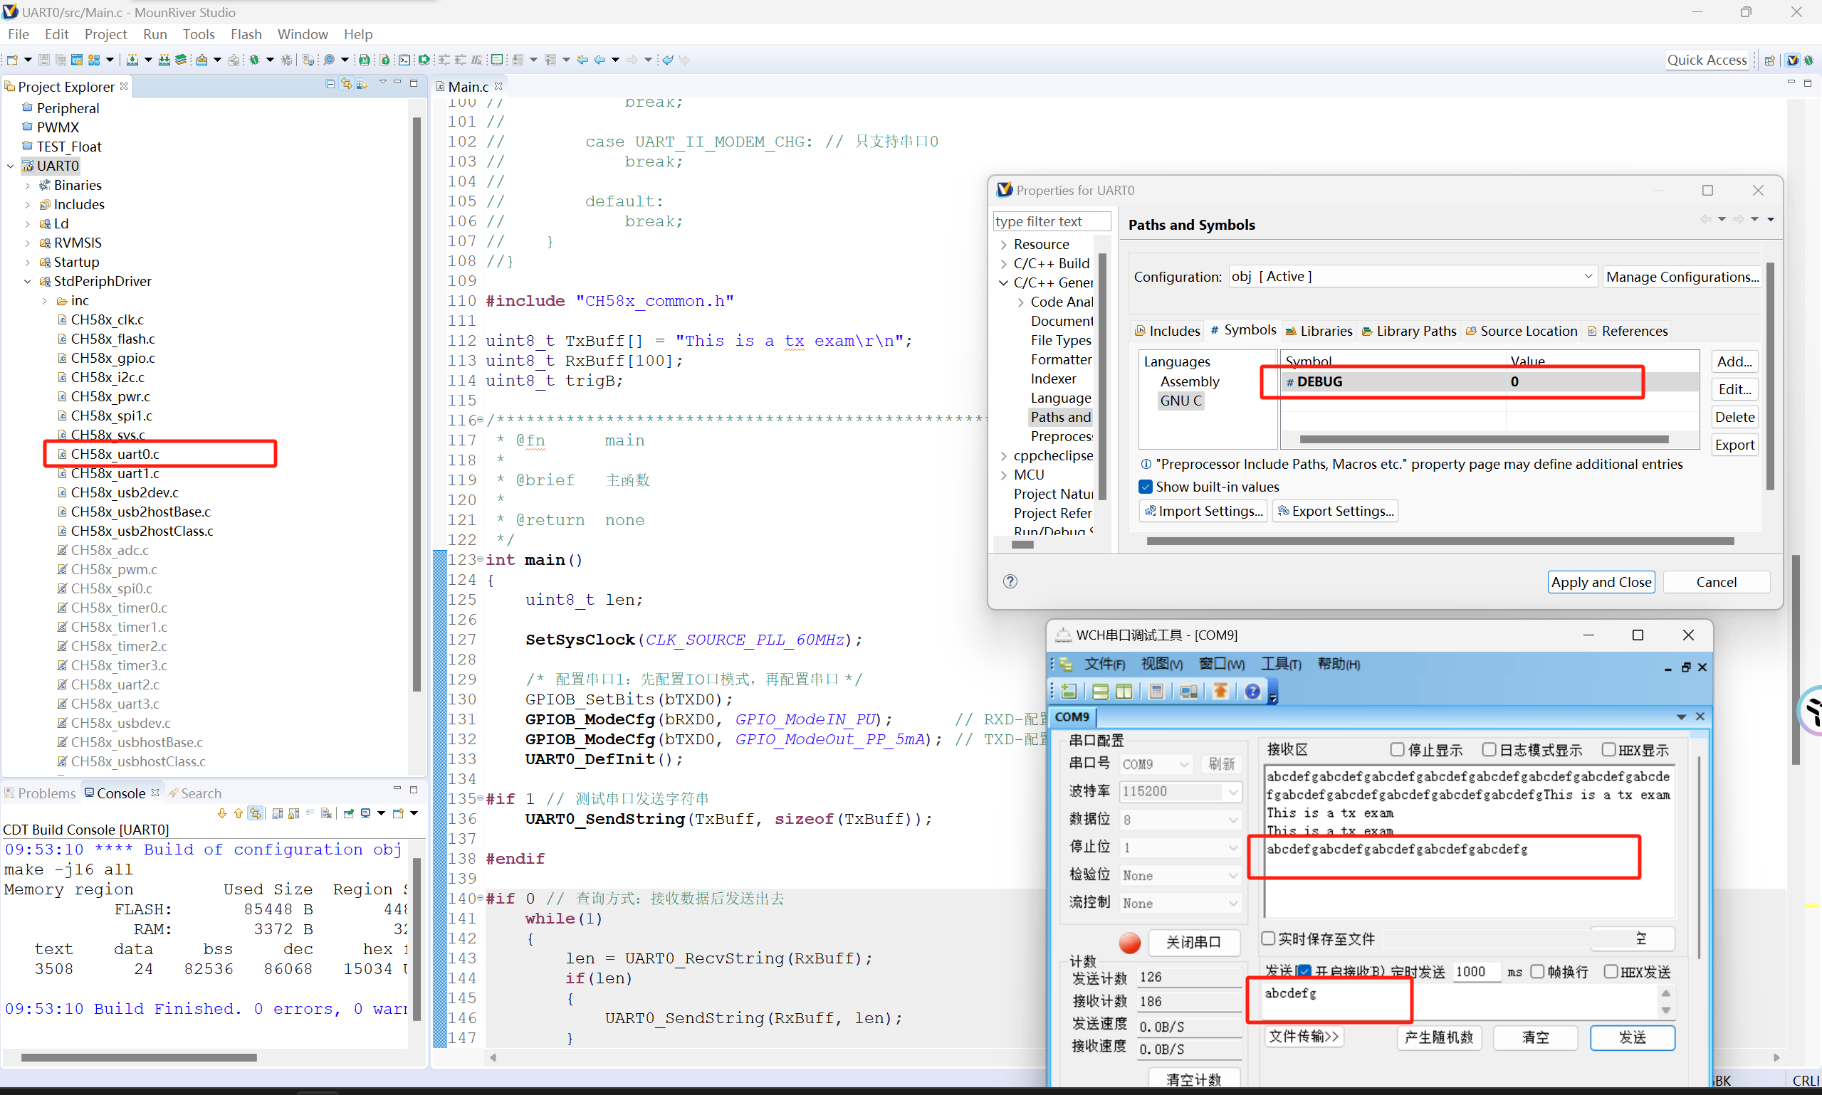Collapse the StdPeriphDriver folder

[x=27, y=281]
